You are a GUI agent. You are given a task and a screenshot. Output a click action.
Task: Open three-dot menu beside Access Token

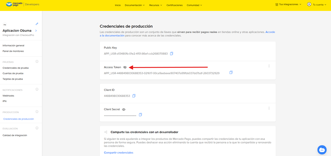[269, 66]
